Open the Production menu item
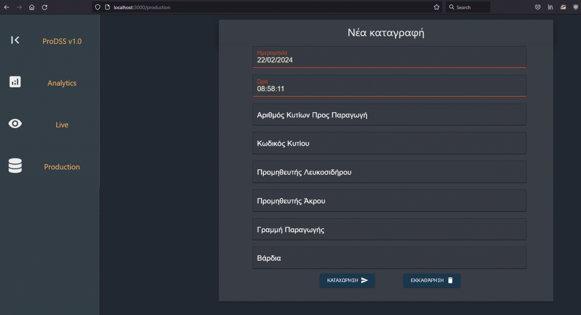The image size is (581, 315). (x=62, y=167)
